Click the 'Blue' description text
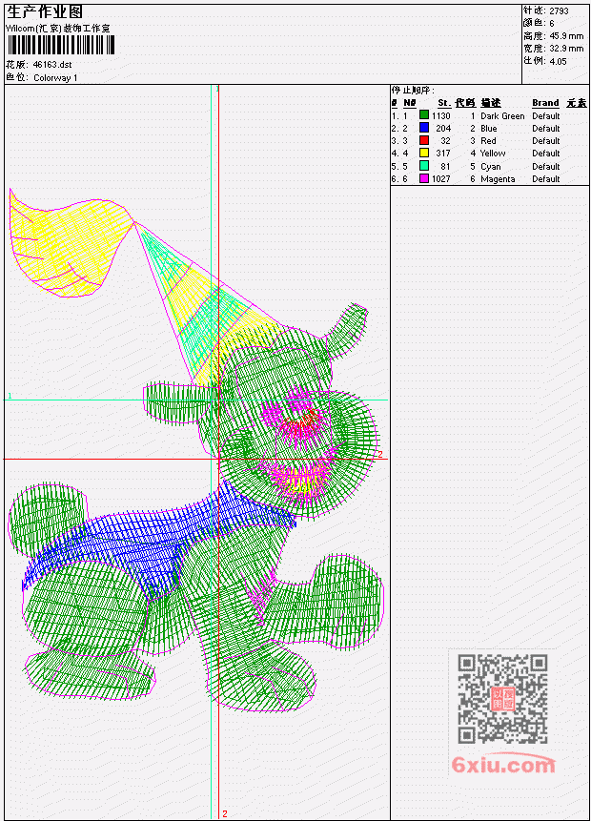 [488, 129]
